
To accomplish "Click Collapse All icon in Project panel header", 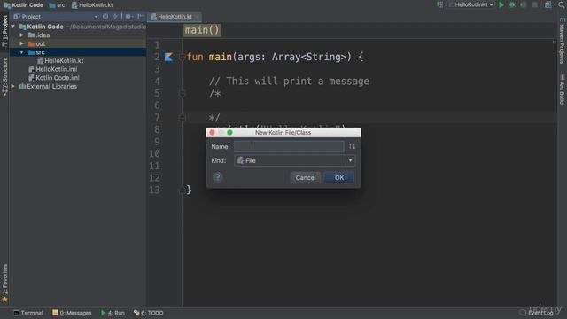I will point(115,17).
